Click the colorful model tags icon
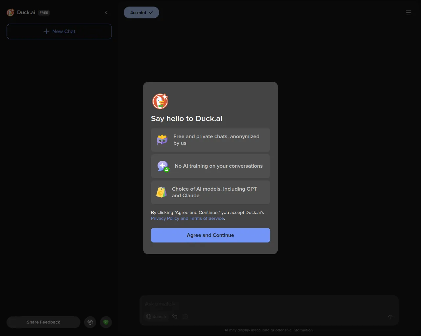This screenshot has height=336, width=421. pos(161,192)
